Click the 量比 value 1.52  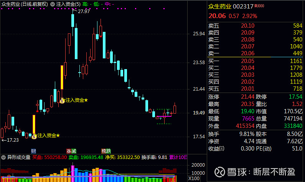297,104
